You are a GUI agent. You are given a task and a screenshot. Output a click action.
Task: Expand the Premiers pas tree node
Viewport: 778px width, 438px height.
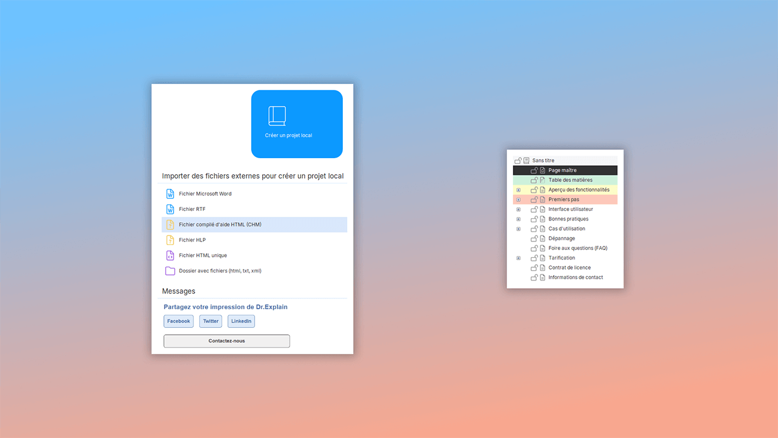pos(518,200)
